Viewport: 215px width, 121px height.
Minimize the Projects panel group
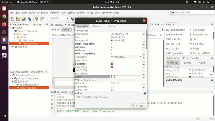point(47,24)
